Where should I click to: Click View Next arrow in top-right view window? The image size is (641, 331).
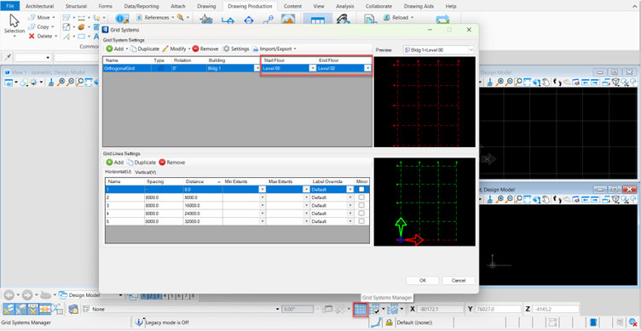pos(595,82)
